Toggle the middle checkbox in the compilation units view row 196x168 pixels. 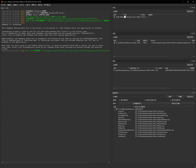pyautogui.click(x=145, y=100)
